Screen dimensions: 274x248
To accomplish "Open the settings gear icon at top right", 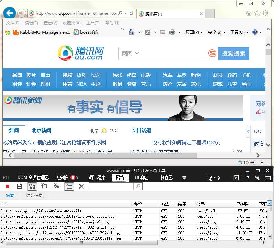I will 266,13.
